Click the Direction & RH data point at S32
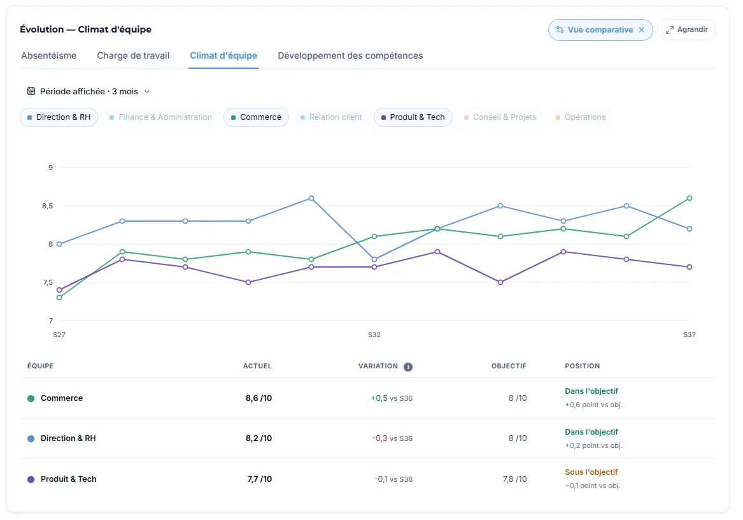743x520 pixels. (x=374, y=259)
